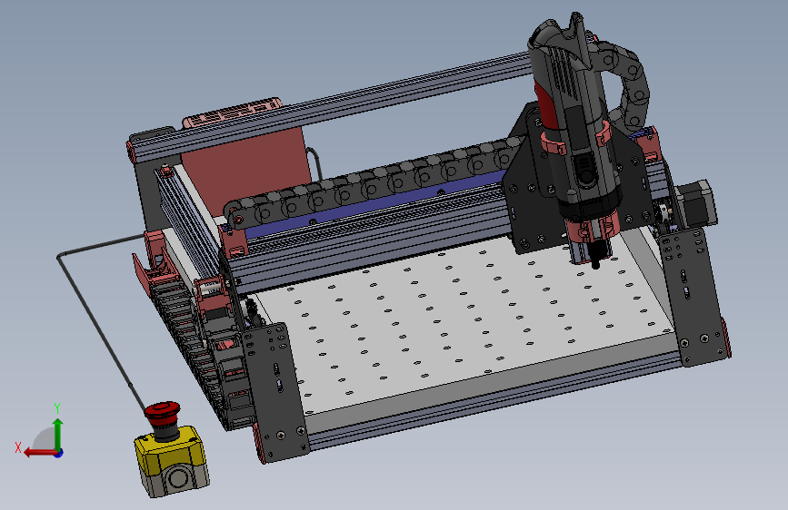Pick the front-left black end plate

pos(274,391)
